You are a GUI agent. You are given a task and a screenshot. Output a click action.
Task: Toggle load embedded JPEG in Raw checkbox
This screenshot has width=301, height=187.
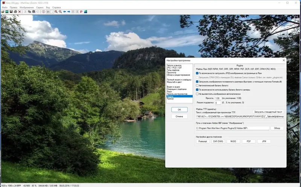tap(197, 73)
